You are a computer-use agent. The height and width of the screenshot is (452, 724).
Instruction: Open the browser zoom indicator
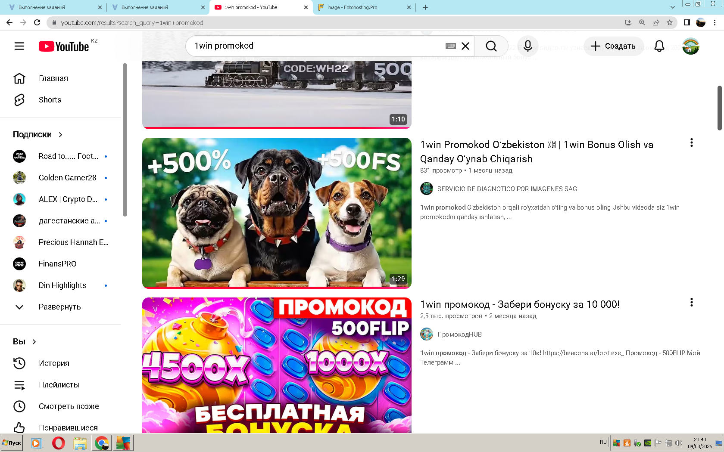(642, 22)
